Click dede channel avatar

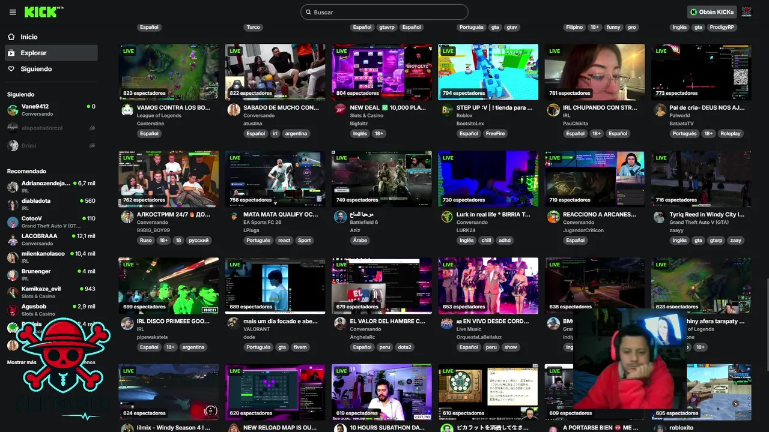tap(234, 323)
